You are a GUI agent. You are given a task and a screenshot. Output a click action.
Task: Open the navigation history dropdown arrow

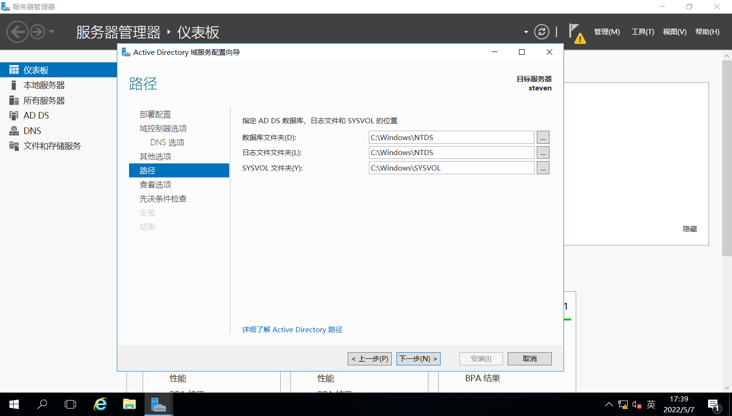click(x=52, y=32)
